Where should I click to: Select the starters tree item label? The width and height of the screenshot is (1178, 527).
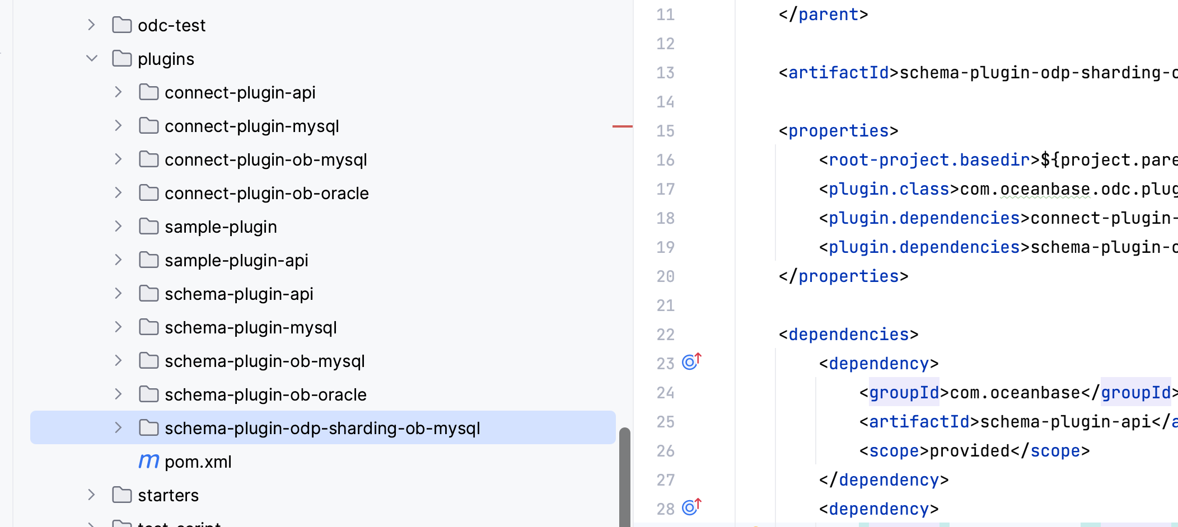coord(168,496)
